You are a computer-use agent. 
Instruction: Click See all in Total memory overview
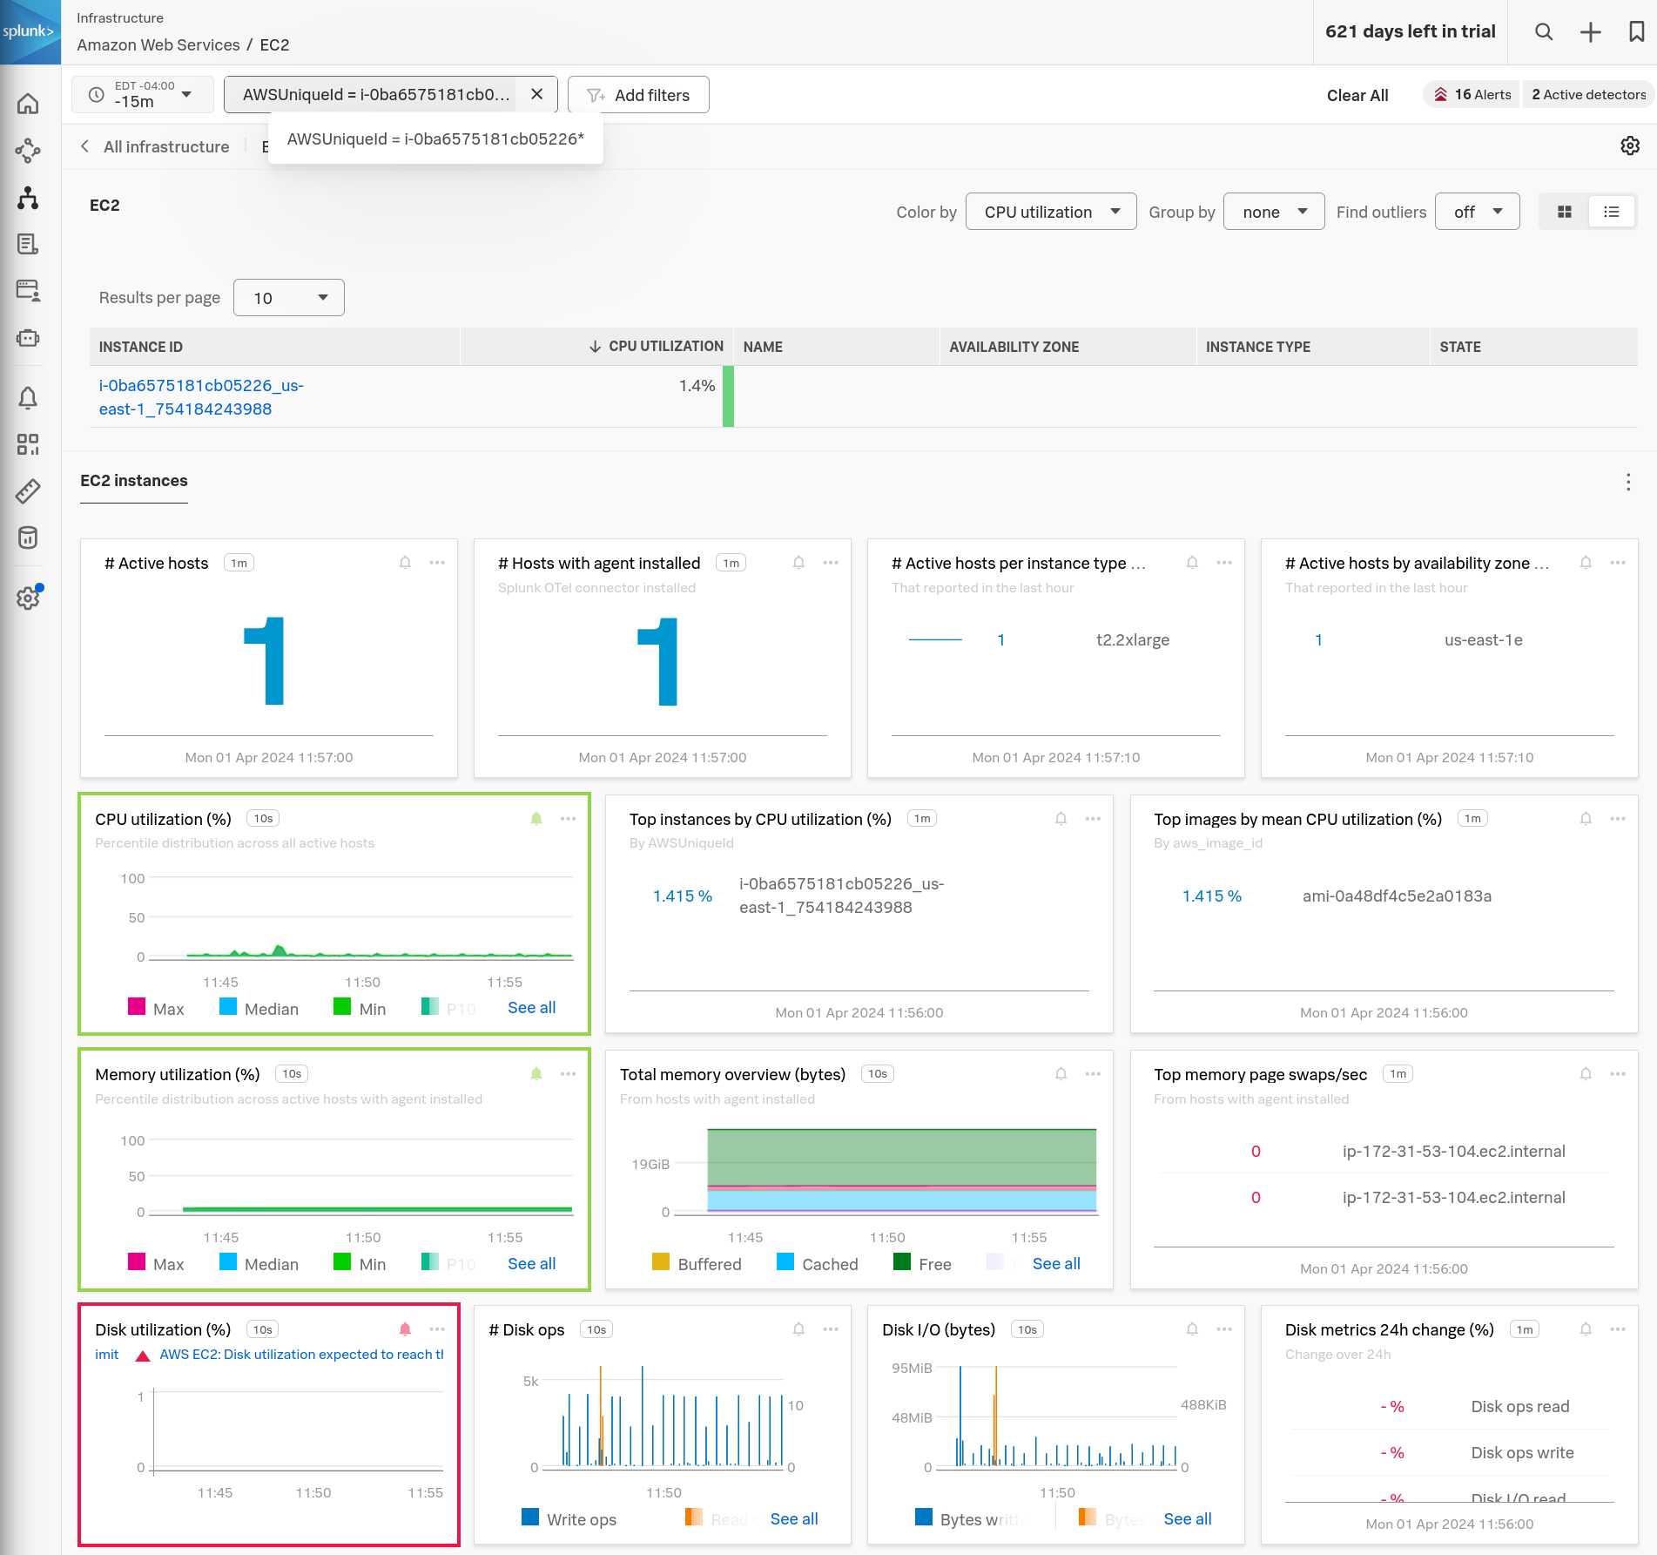pyautogui.click(x=1056, y=1264)
